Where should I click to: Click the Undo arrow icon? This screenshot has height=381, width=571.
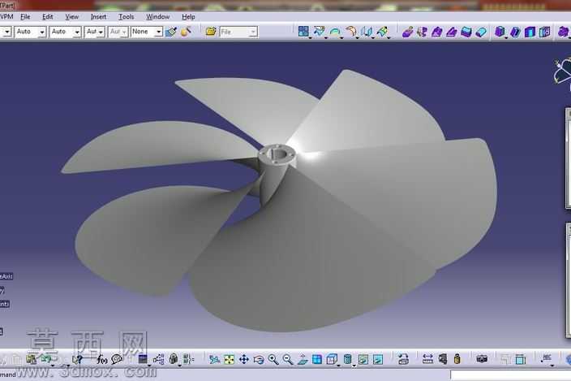[46, 360]
